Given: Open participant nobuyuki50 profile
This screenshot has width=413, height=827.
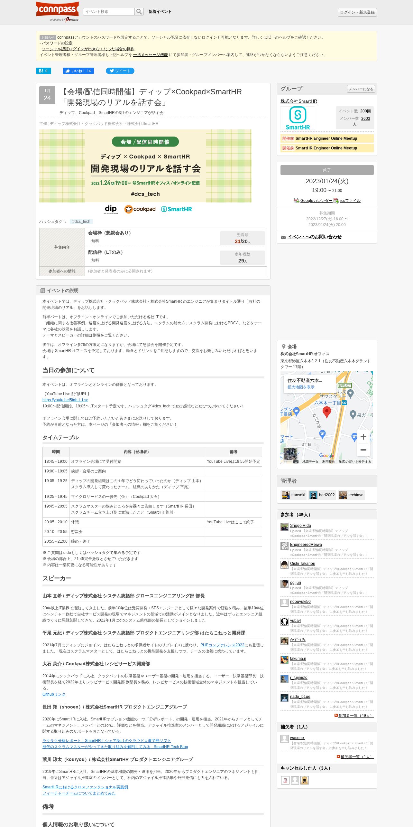Looking at the screenshot, I should 300,602.
